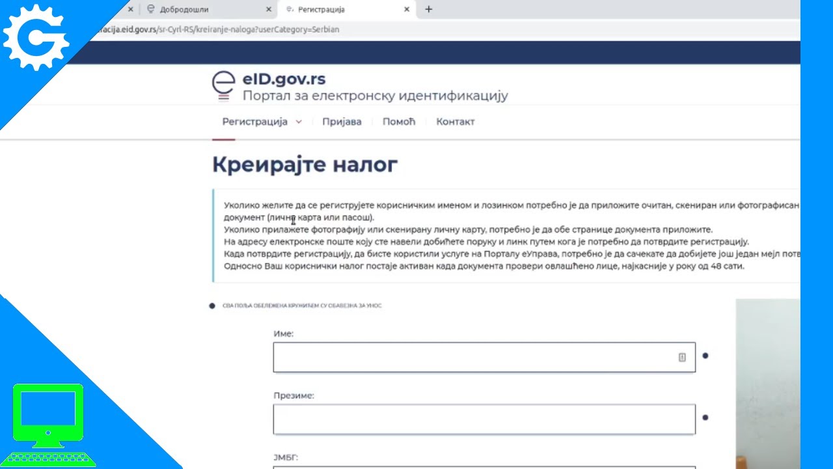Select the Регистрација browser tab

point(347,10)
